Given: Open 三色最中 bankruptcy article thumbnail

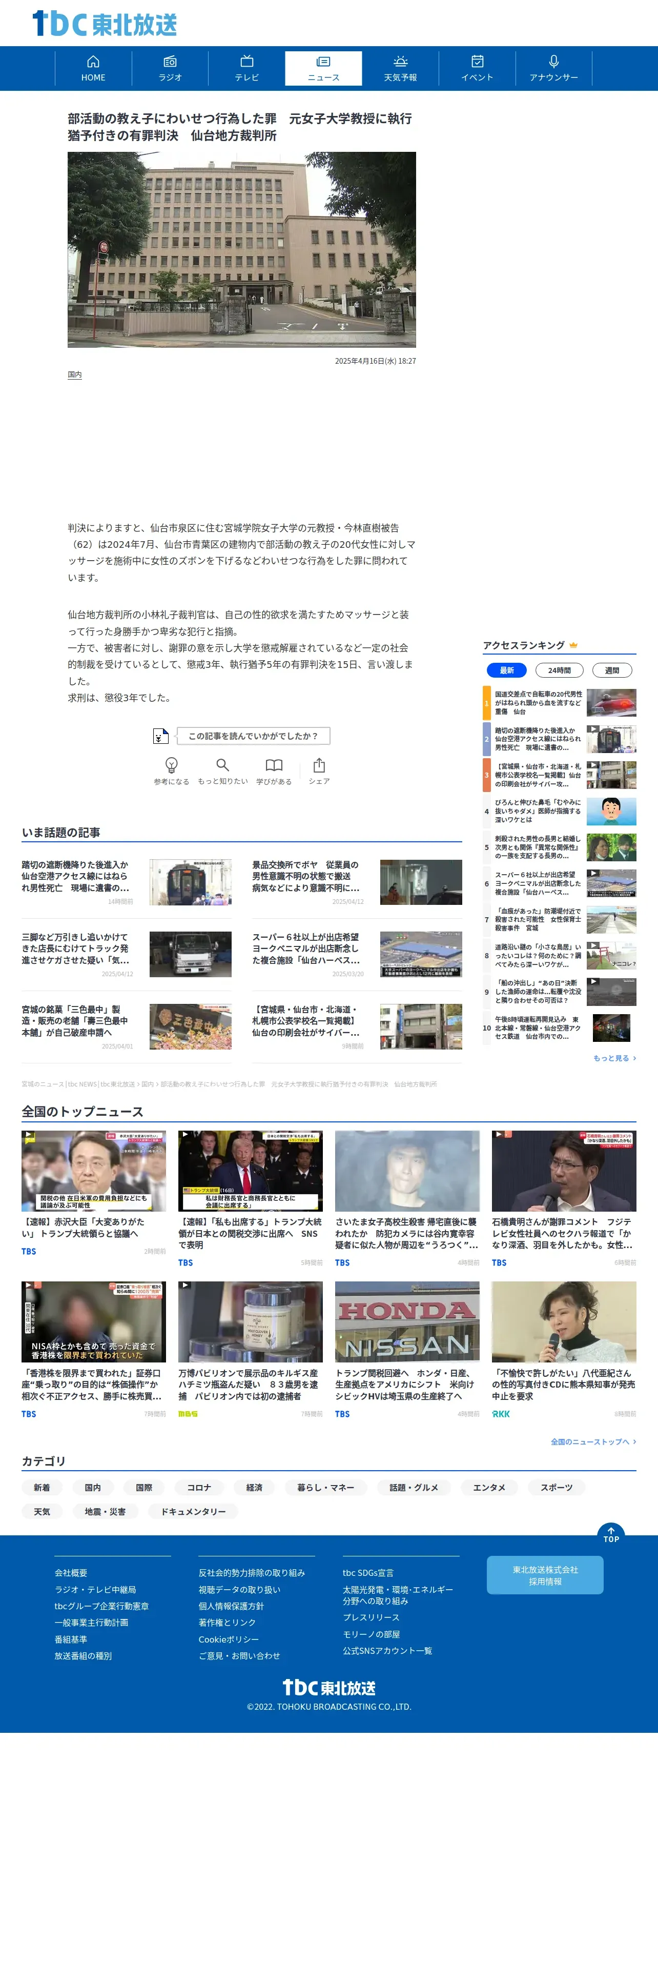Looking at the screenshot, I should [190, 1026].
